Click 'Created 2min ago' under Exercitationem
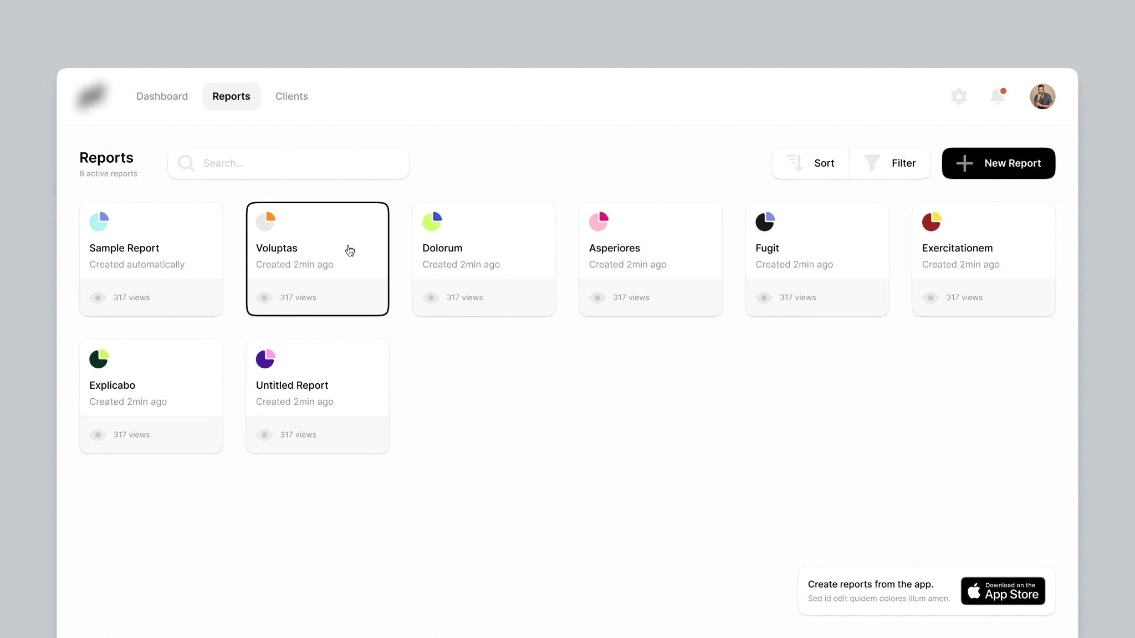 [960, 265]
